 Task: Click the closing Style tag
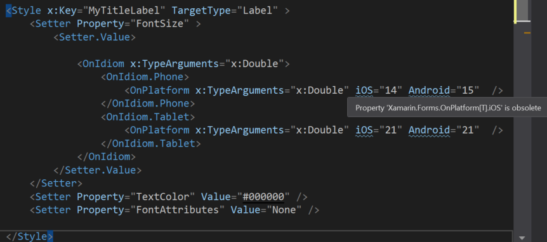pos(29,236)
